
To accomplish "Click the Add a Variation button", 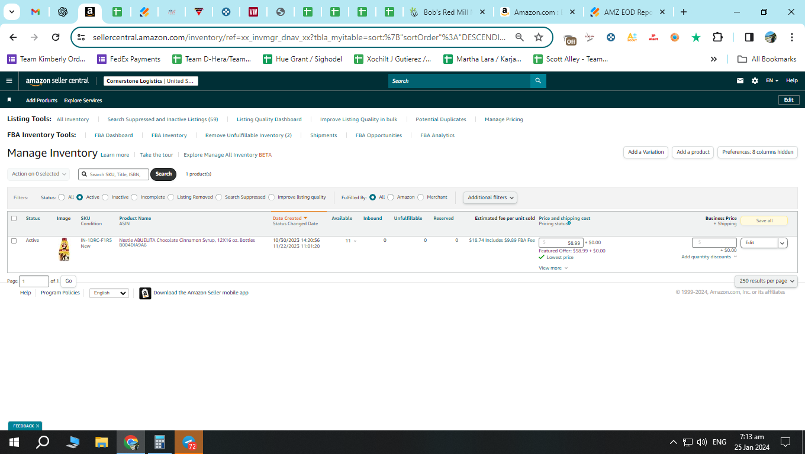I will 646,152.
